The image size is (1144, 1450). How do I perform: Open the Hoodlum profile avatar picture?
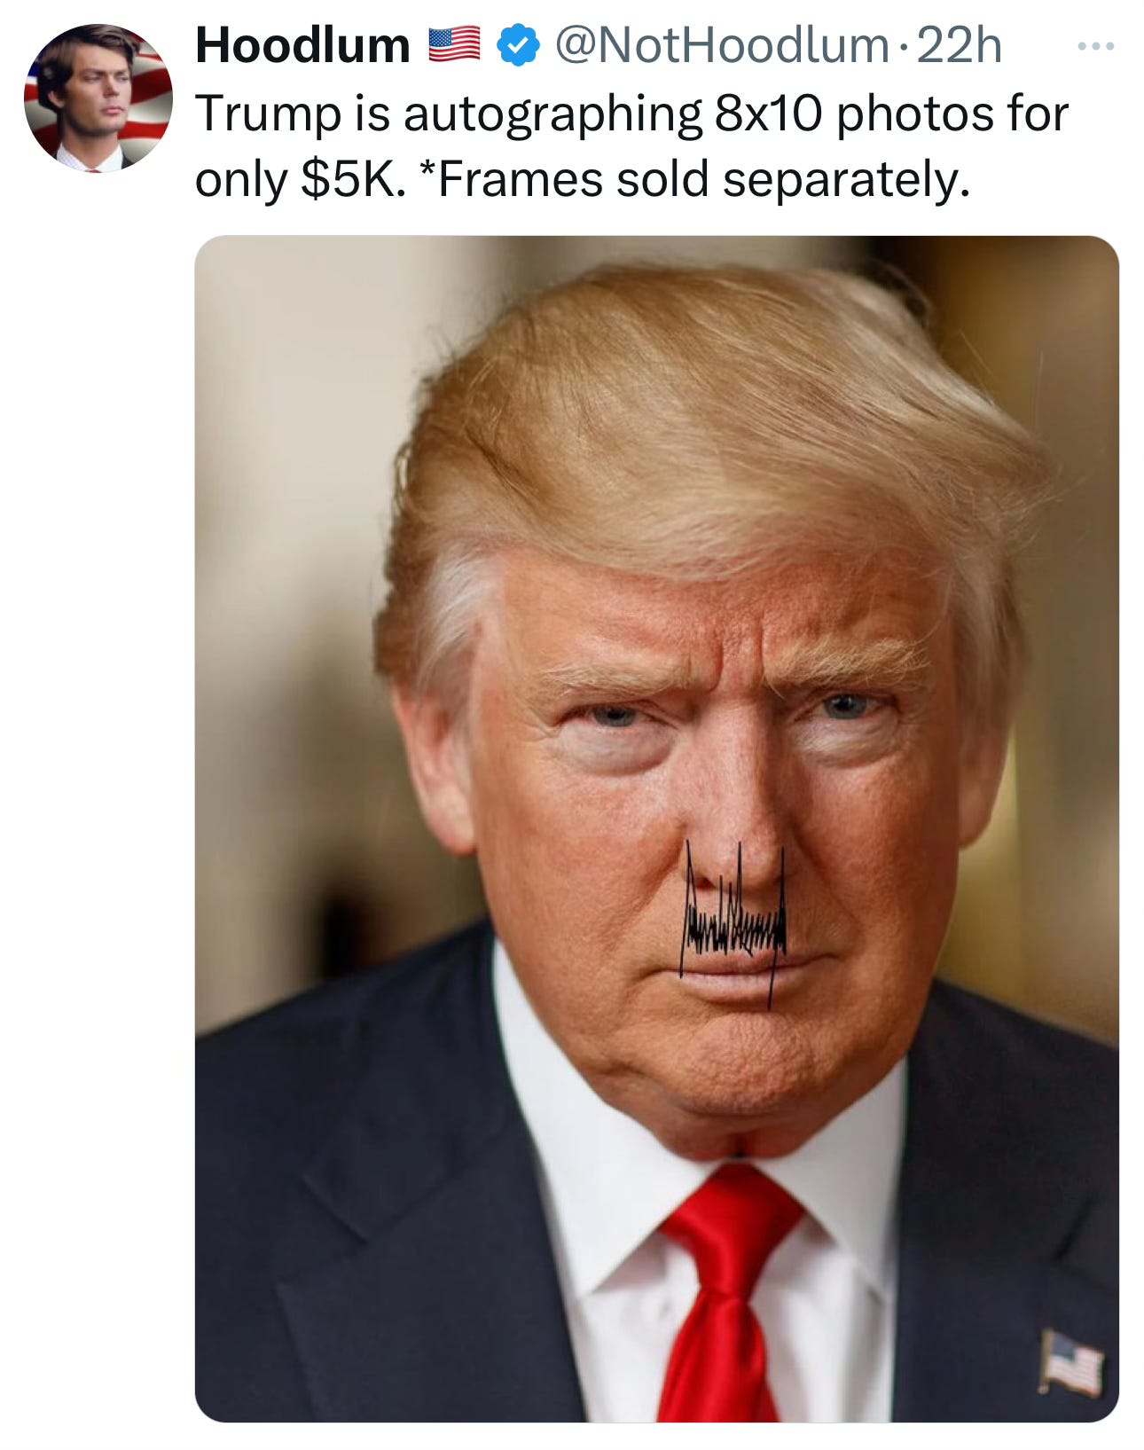click(x=98, y=98)
